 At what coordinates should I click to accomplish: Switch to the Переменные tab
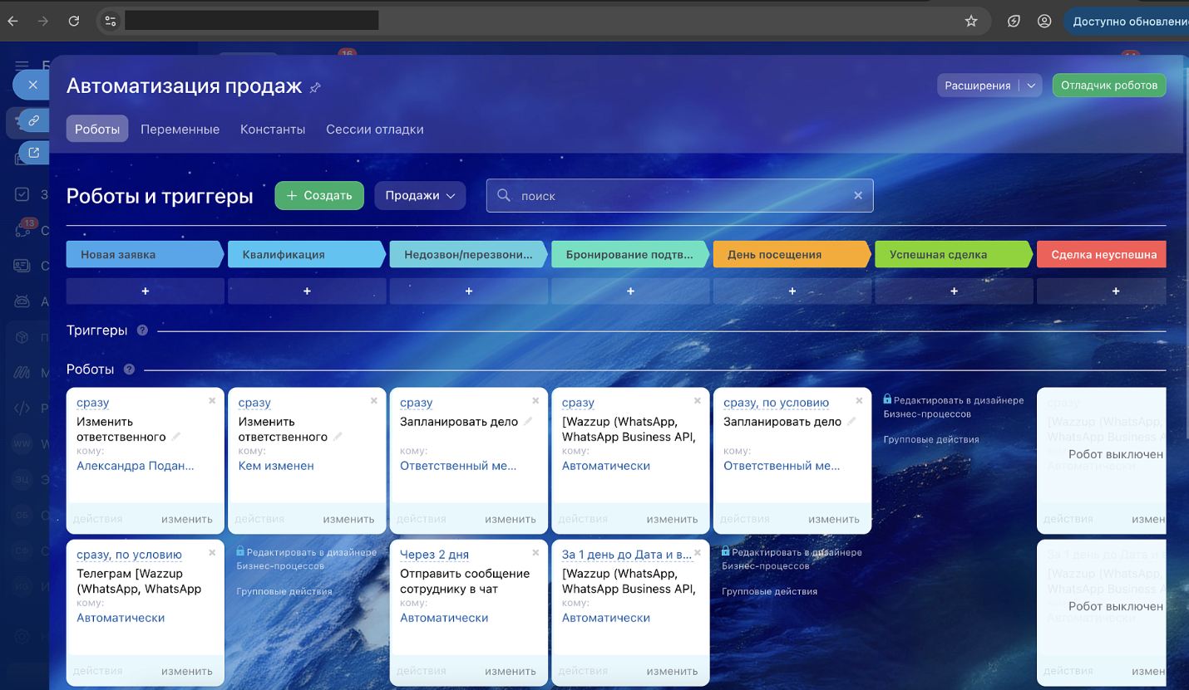click(x=180, y=130)
